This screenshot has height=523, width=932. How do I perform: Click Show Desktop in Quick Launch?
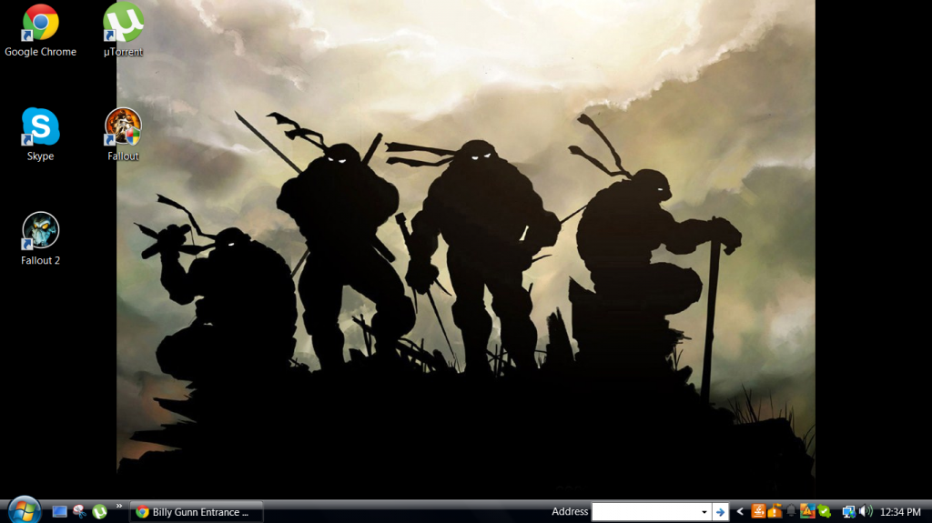point(60,512)
